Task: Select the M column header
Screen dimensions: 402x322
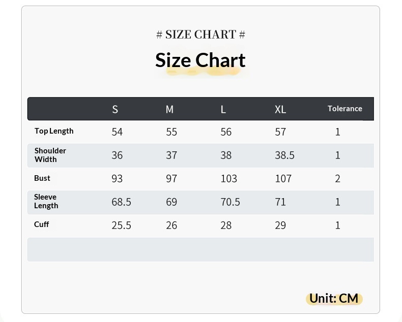Action: pos(169,109)
